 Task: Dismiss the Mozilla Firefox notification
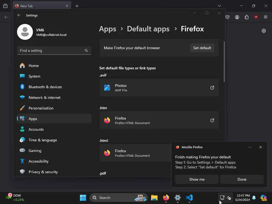[x=260, y=147]
